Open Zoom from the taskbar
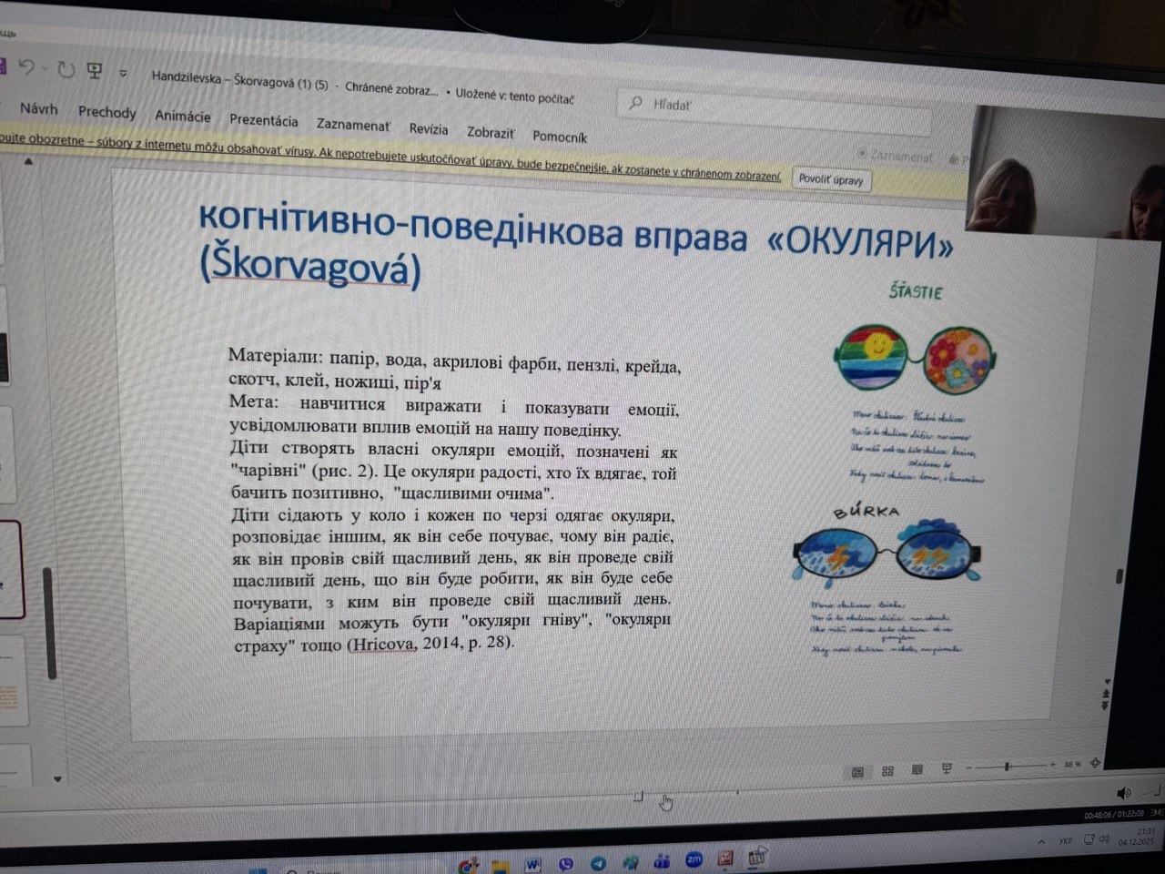Viewport: 1165px width, 874px height. (694, 859)
